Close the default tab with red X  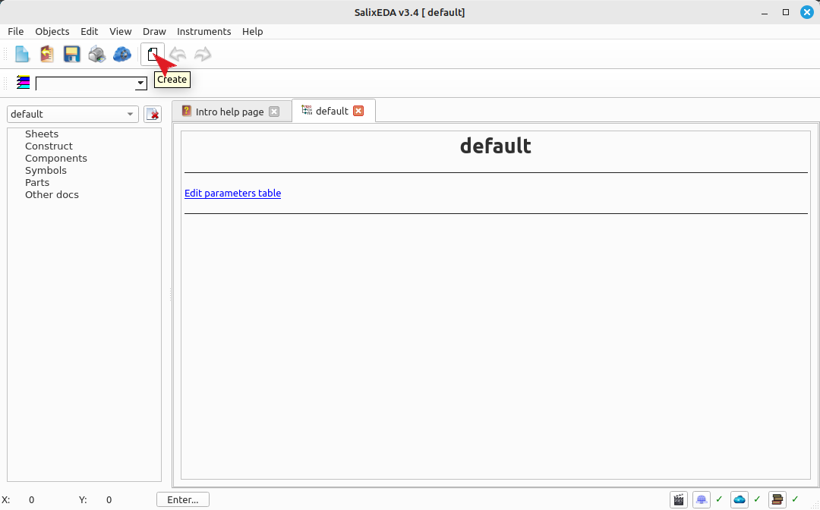coord(358,111)
